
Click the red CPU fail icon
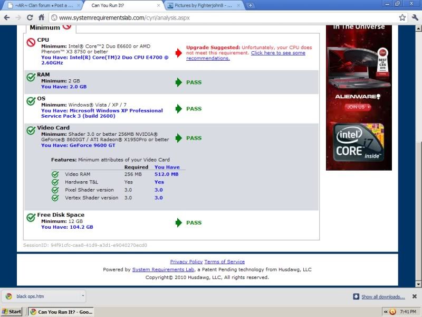click(x=31, y=42)
